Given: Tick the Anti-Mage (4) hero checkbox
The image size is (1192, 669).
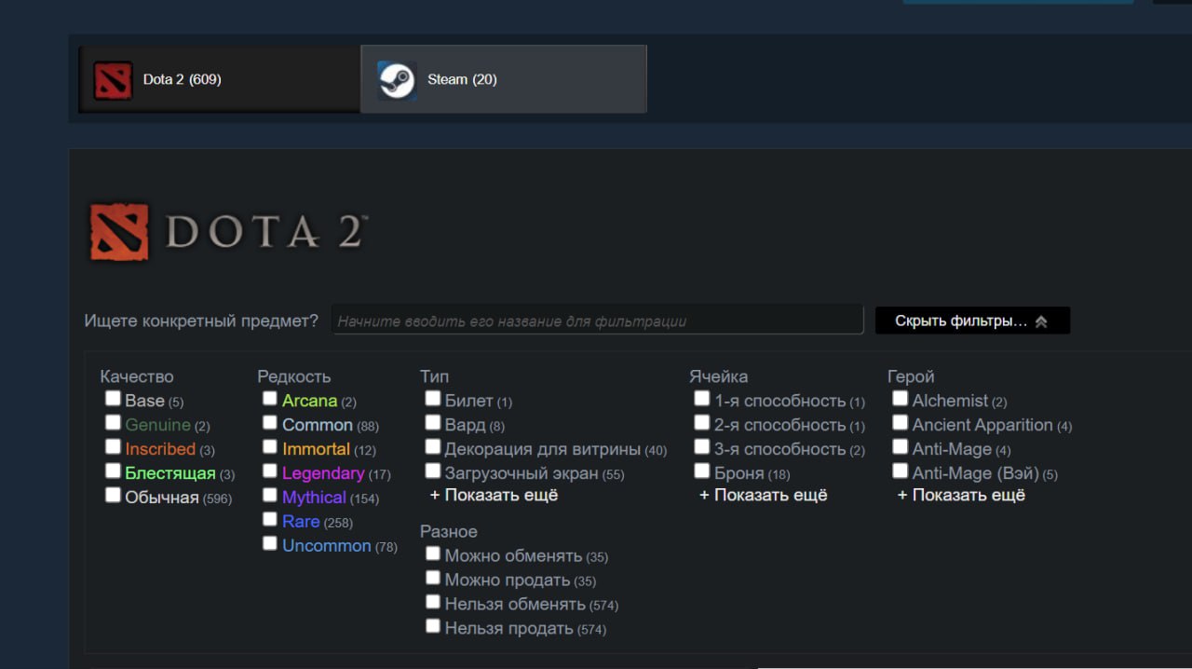Looking at the screenshot, I should [x=900, y=446].
